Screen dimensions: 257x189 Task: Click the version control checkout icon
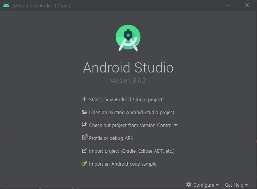[x=84, y=125]
